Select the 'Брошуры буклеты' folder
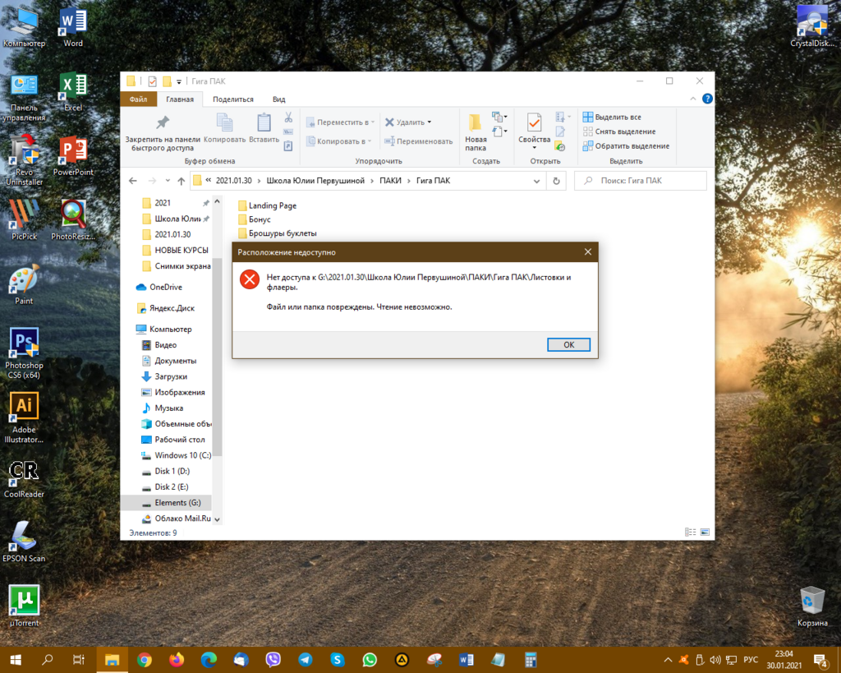 pyautogui.click(x=278, y=233)
